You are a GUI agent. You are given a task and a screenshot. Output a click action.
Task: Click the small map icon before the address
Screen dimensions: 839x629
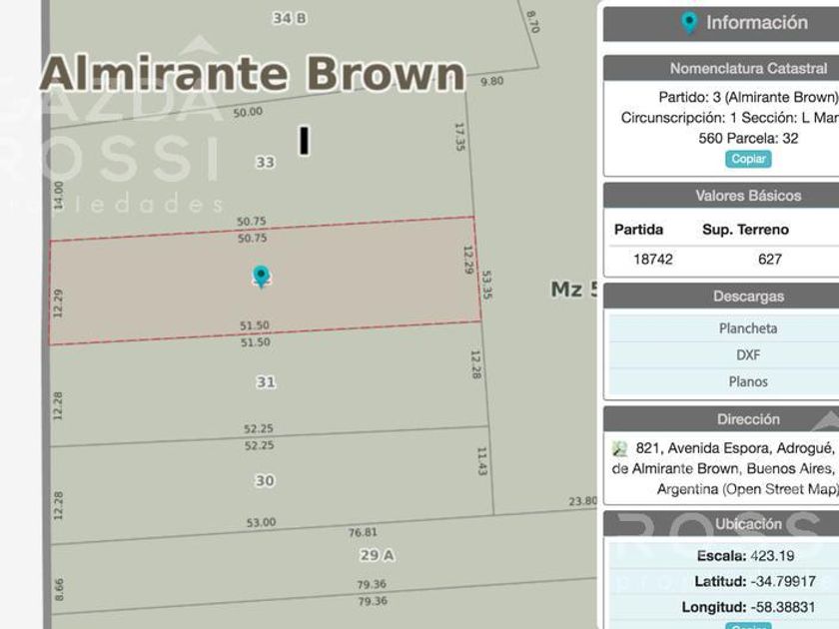tap(619, 449)
